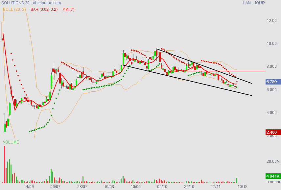
Task: Click the 06/07 date label
Action: 55,187
